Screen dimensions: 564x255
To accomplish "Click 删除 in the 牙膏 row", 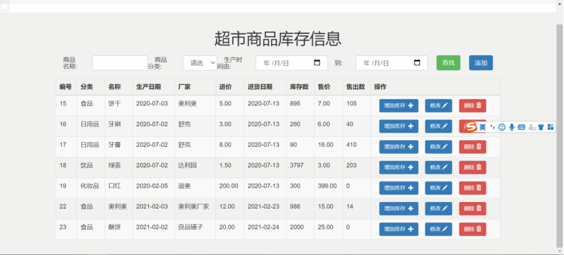I will (473, 147).
